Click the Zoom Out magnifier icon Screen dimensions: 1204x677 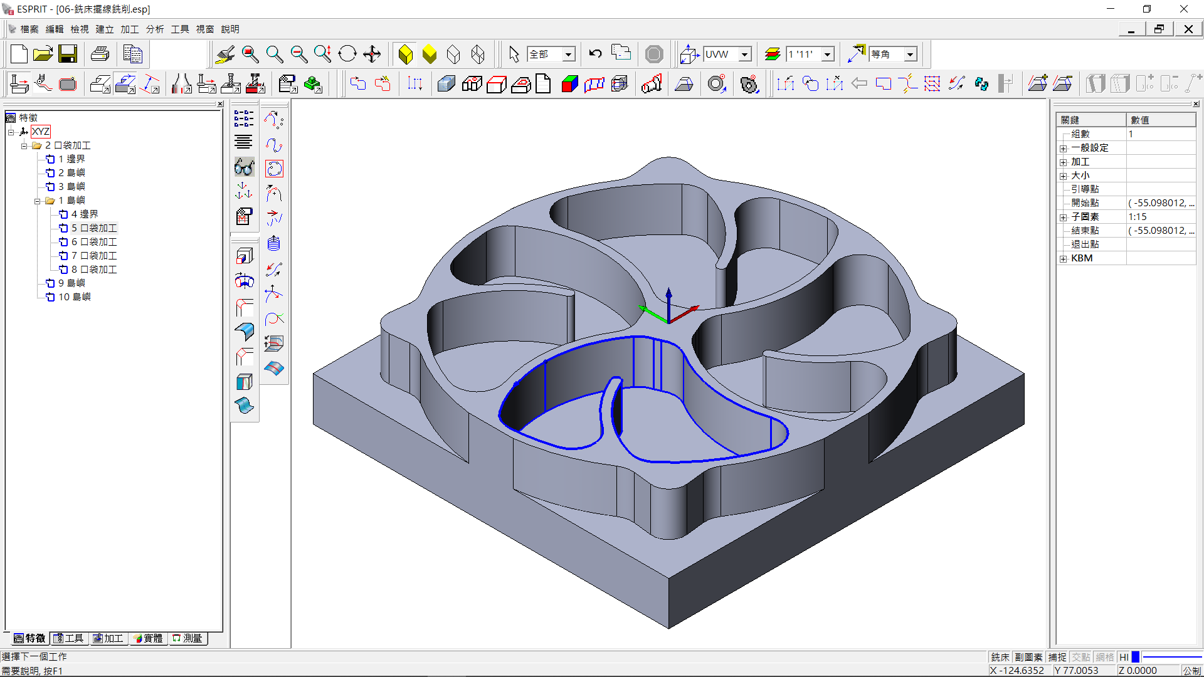point(299,55)
